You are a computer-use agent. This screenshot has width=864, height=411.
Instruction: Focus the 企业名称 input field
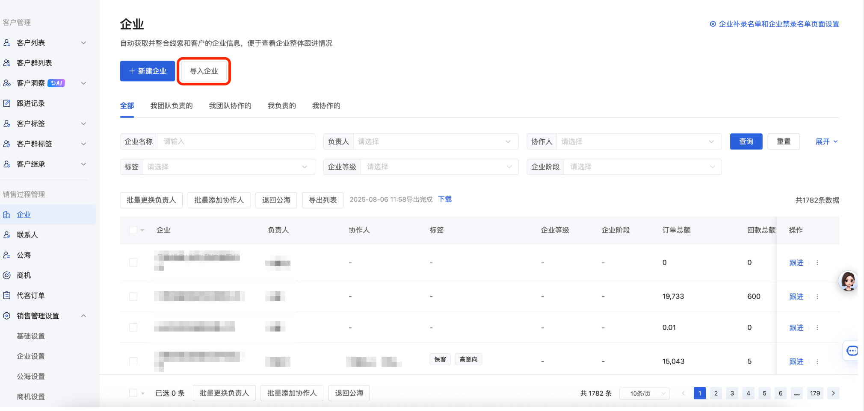point(236,141)
